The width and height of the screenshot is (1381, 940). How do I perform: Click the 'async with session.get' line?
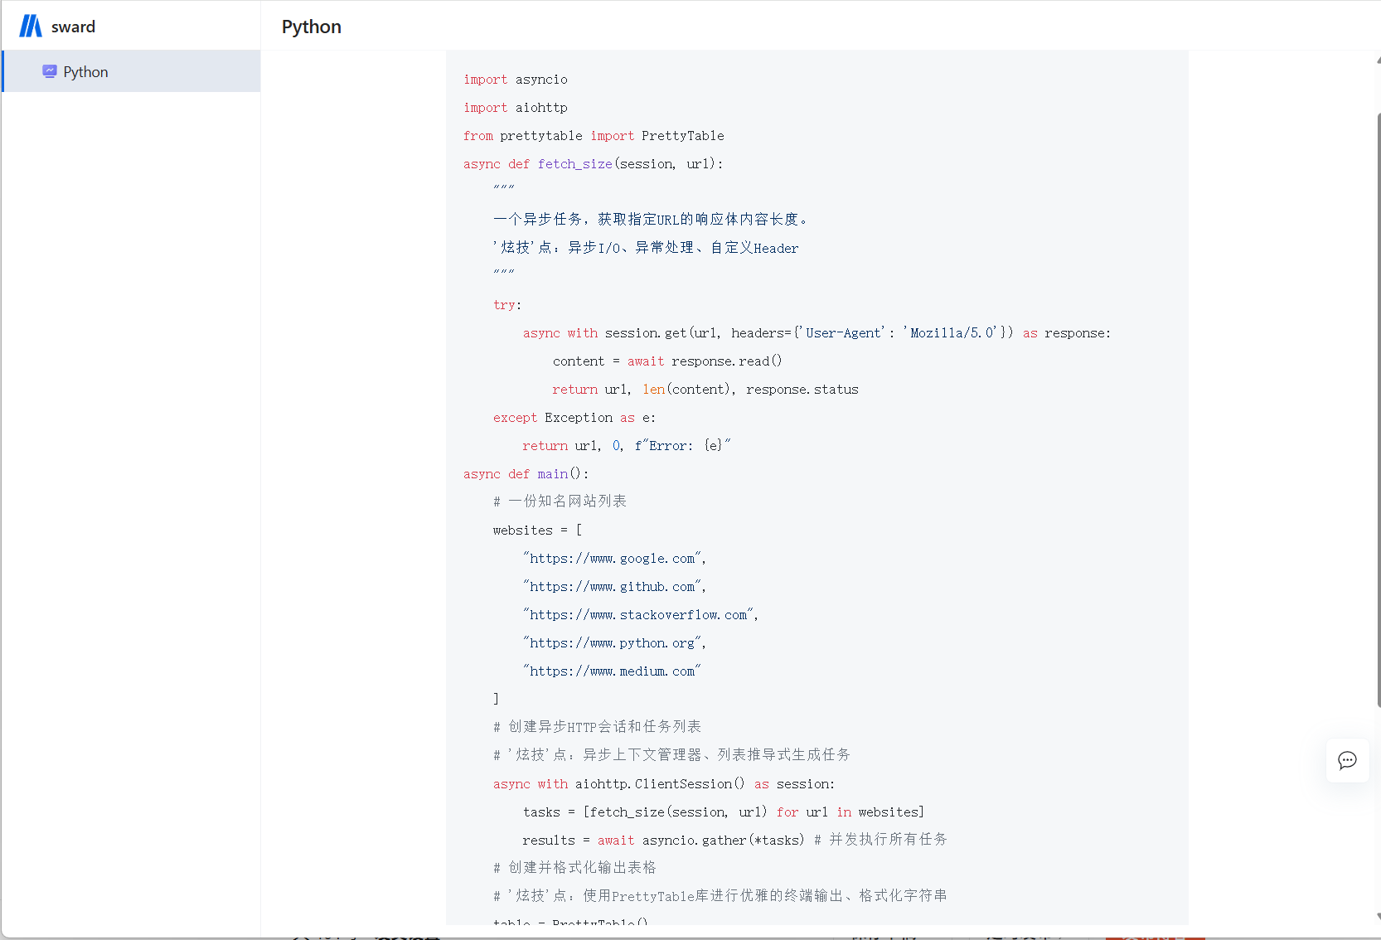[816, 333]
